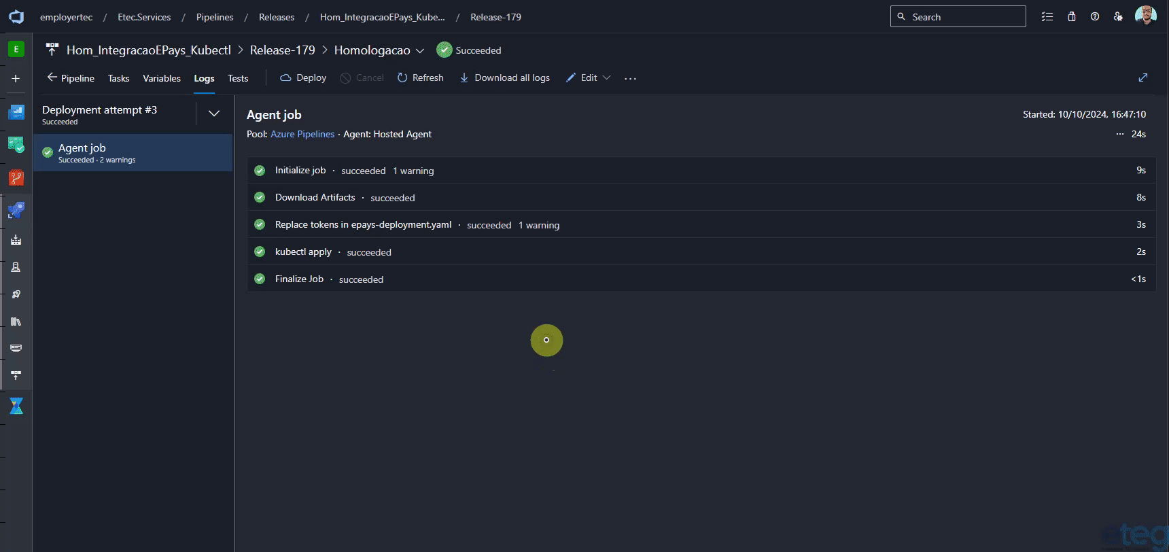Open the Pipelines rocket icon in the sidebar

[x=16, y=211]
